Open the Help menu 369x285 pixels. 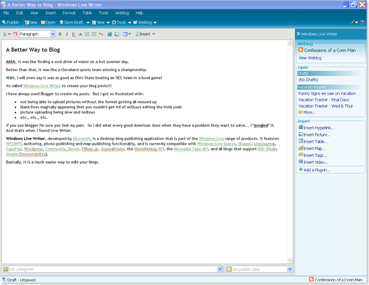coord(139,13)
